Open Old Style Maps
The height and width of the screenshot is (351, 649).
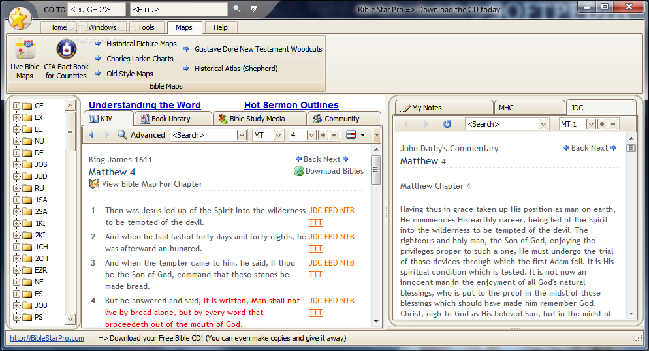point(130,74)
